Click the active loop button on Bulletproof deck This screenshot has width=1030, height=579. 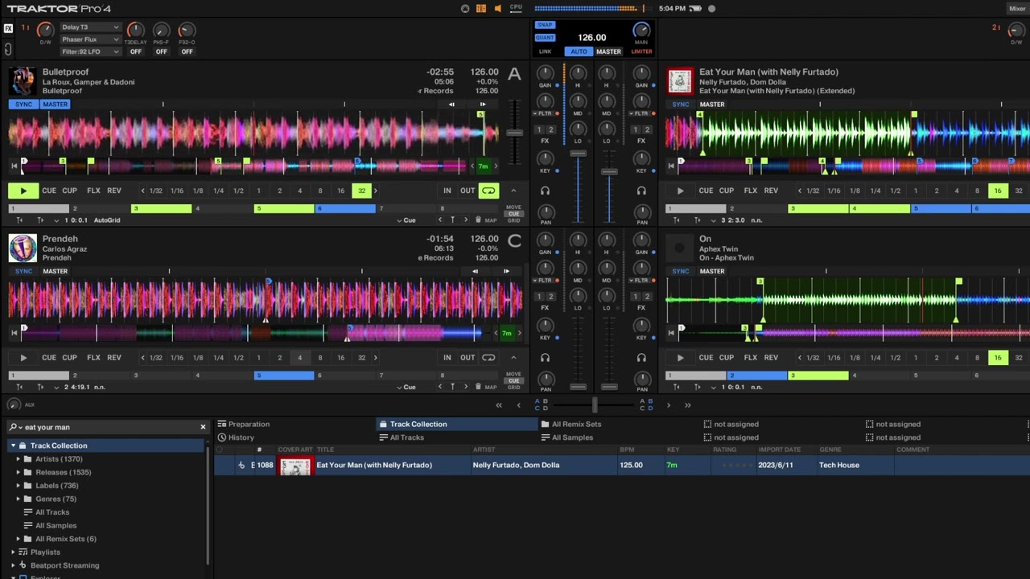488,191
